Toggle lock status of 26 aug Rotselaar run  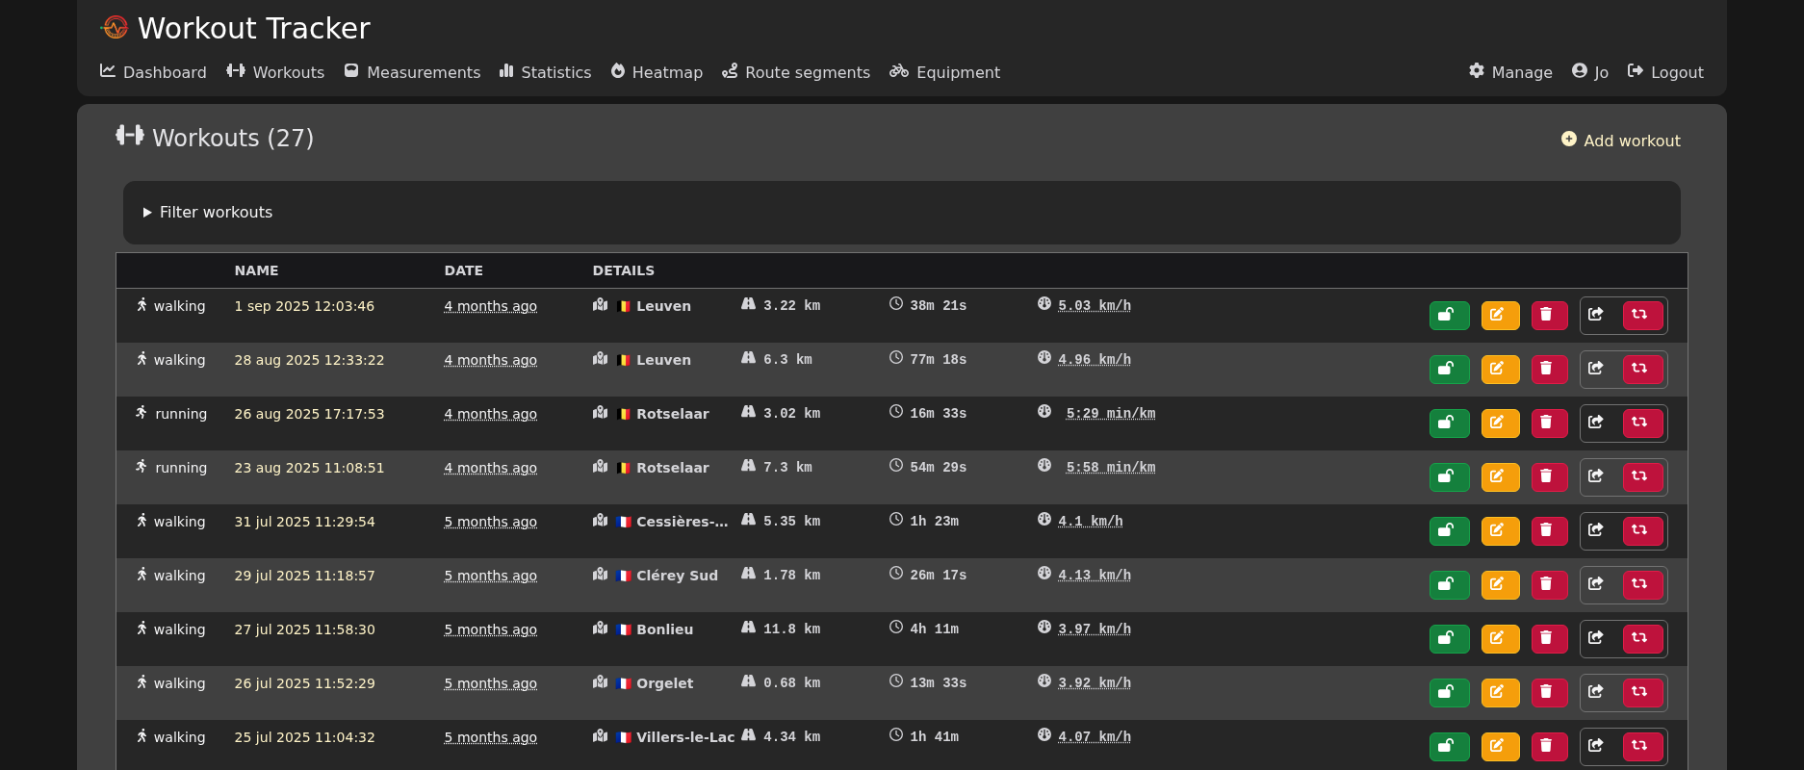(1449, 423)
